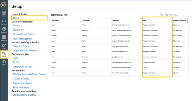Open the Mapping grid icon

[x=4, y=38]
